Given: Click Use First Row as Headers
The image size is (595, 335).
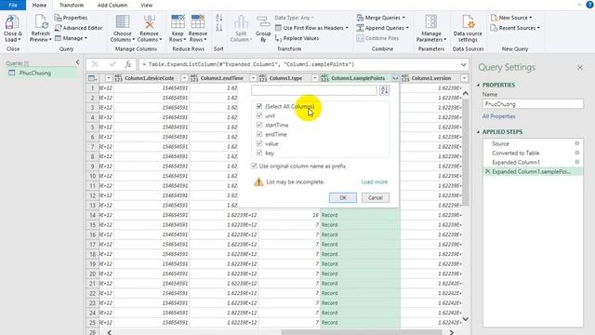Looking at the screenshot, I should tap(311, 28).
